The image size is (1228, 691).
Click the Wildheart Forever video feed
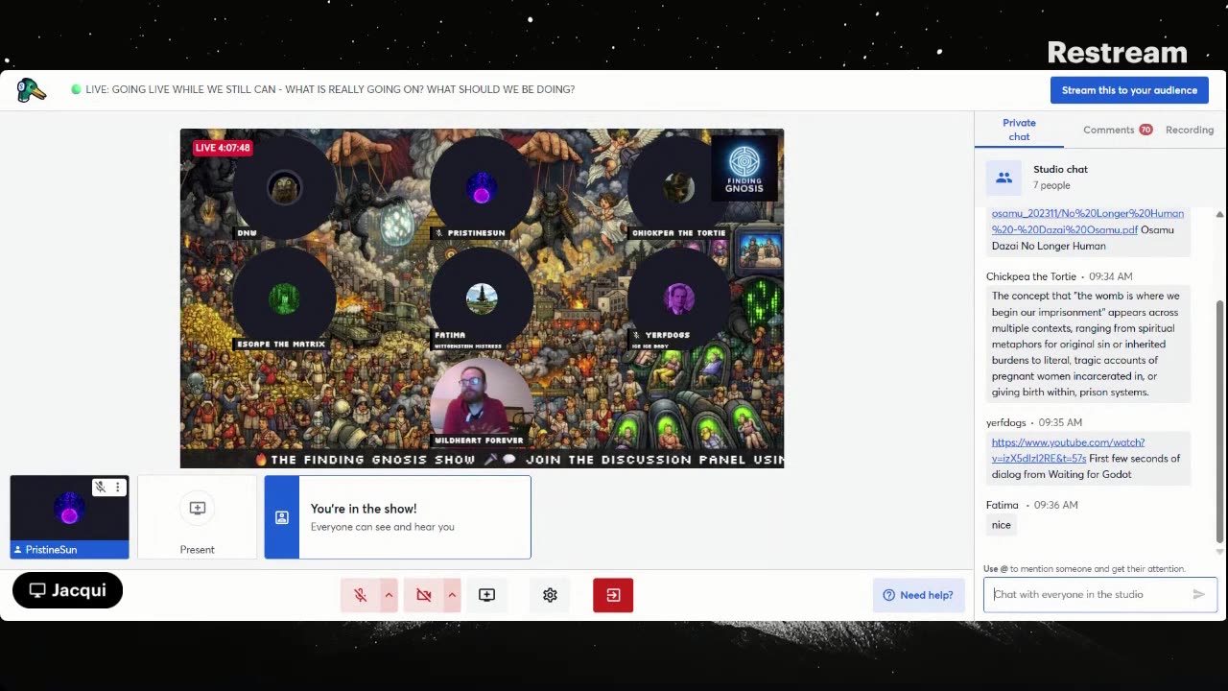pos(480,403)
